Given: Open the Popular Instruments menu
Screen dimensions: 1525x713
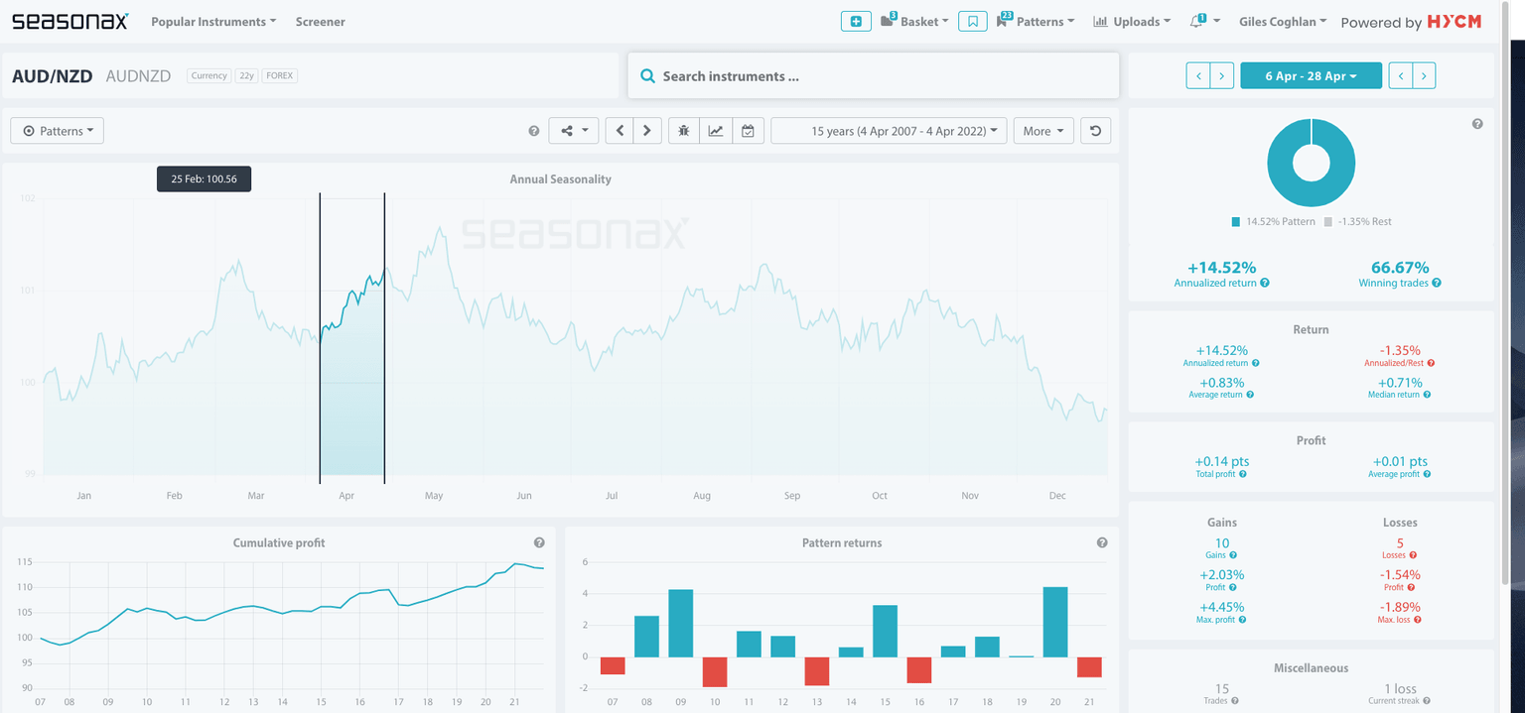Looking at the screenshot, I should [213, 22].
